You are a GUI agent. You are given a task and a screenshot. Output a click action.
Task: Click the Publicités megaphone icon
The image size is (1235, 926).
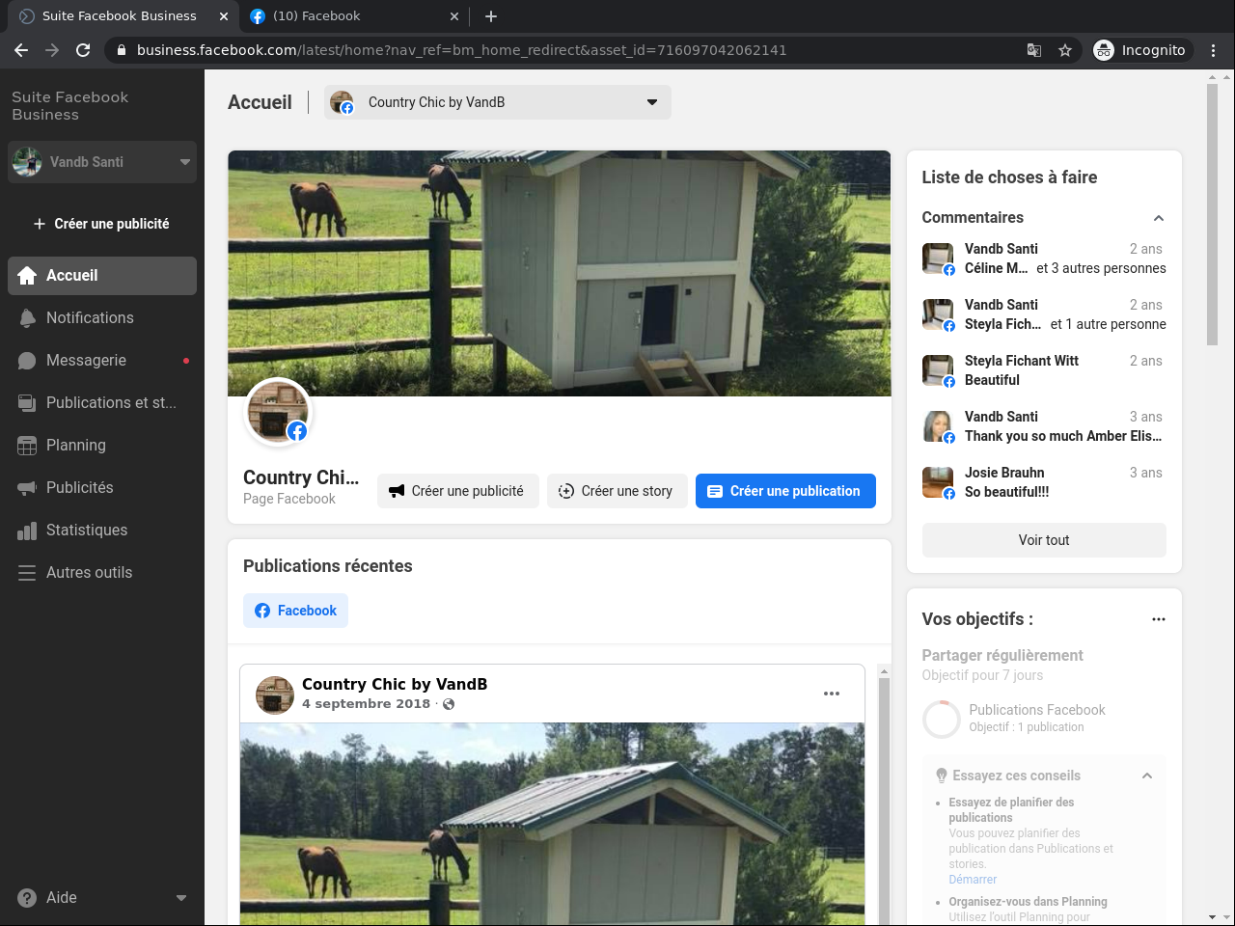point(27,488)
